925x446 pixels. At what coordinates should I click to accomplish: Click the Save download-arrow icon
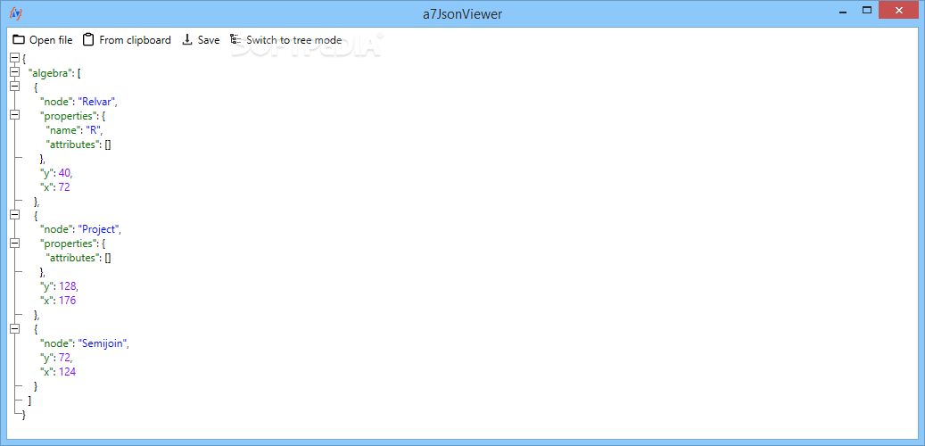pyautogui.click(x=187, y=39)
